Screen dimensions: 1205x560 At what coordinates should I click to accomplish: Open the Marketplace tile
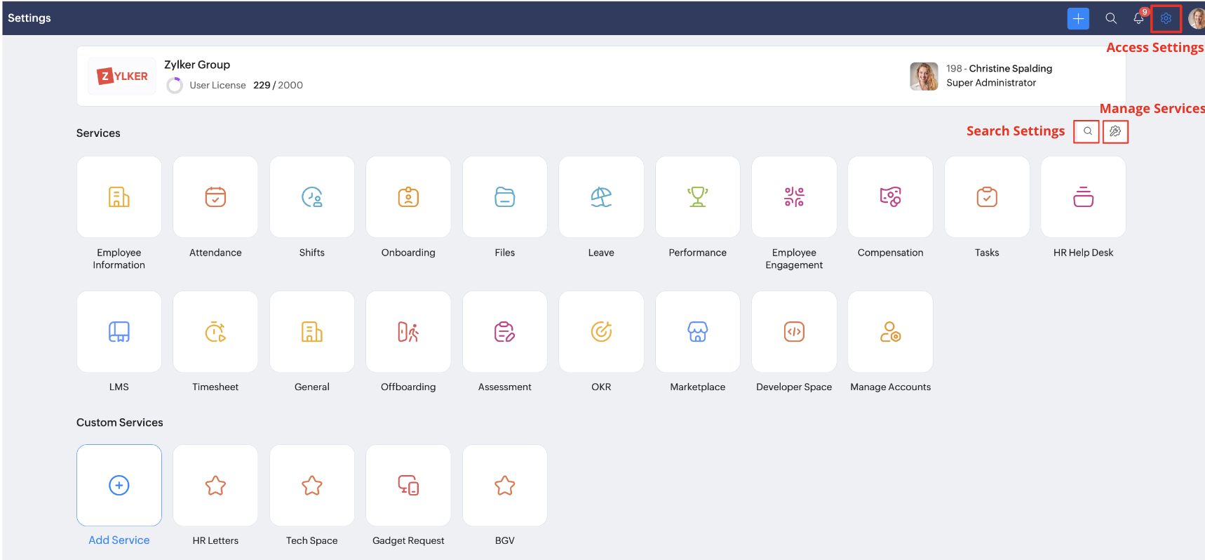tap(698, 332)
